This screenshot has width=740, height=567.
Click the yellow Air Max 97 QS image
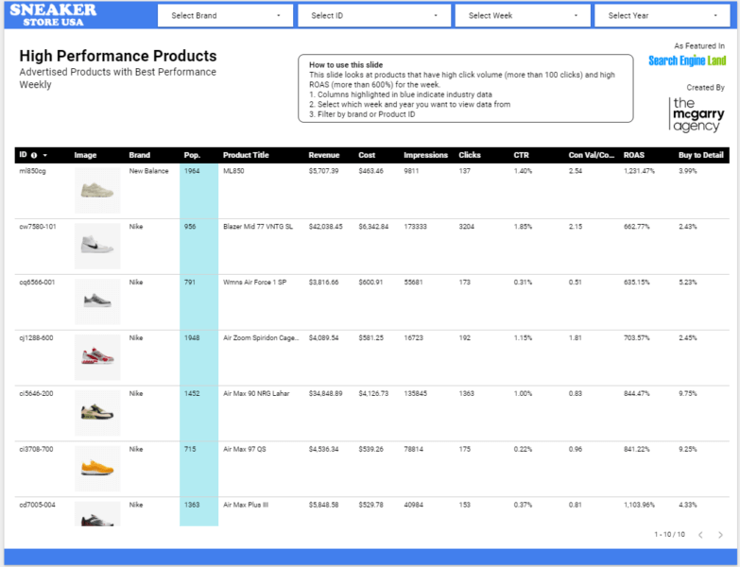(x=97, y=467)
